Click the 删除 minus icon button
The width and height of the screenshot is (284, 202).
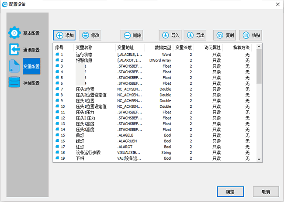[132, 35]
